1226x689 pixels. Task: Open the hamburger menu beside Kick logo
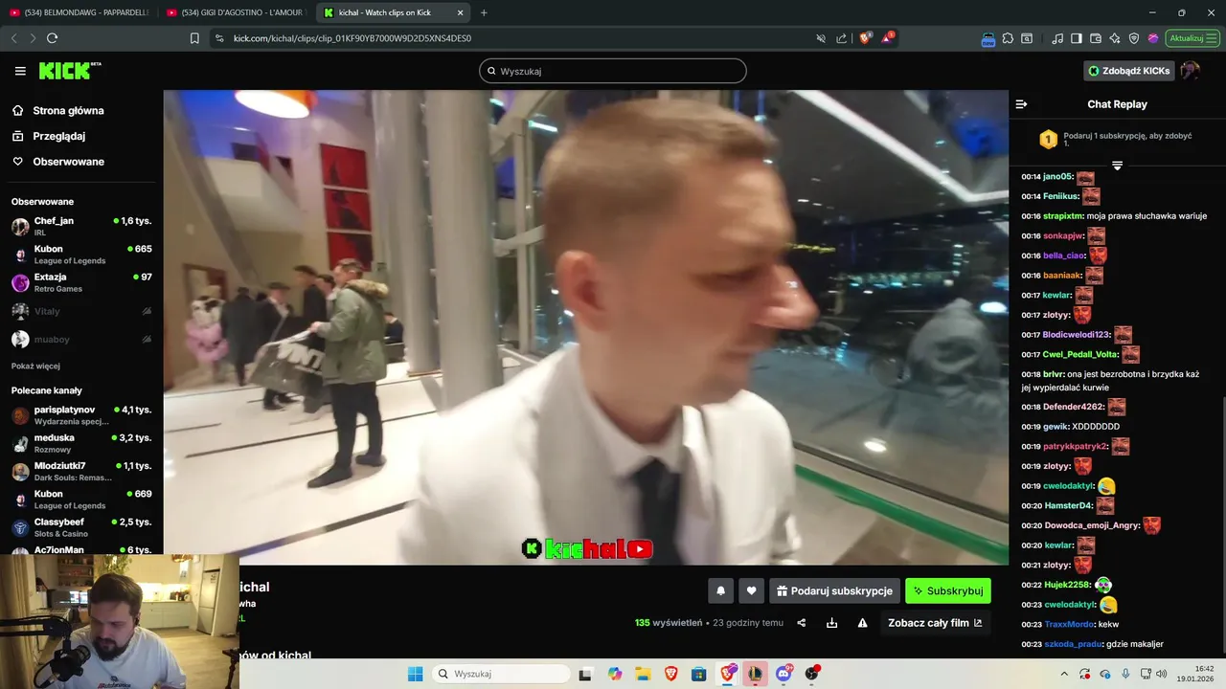(x=20, y=71)
